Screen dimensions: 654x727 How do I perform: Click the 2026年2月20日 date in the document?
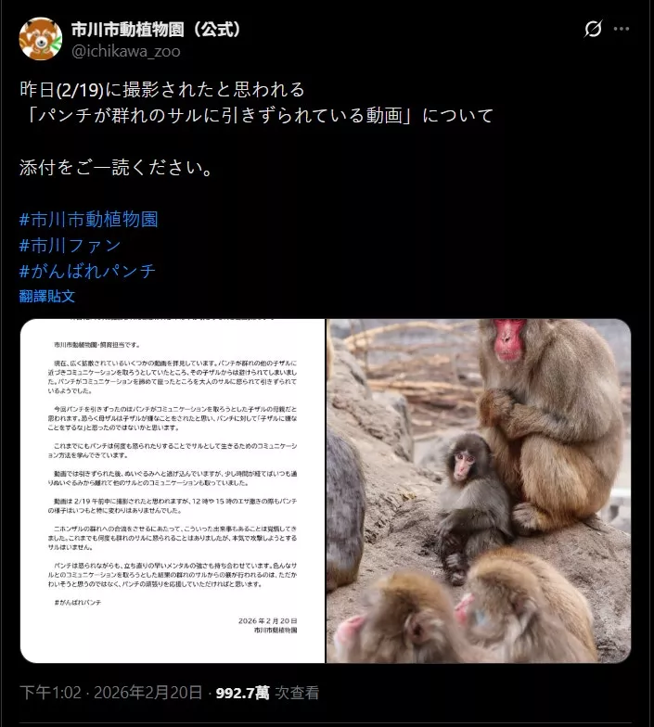pos(267,621)
